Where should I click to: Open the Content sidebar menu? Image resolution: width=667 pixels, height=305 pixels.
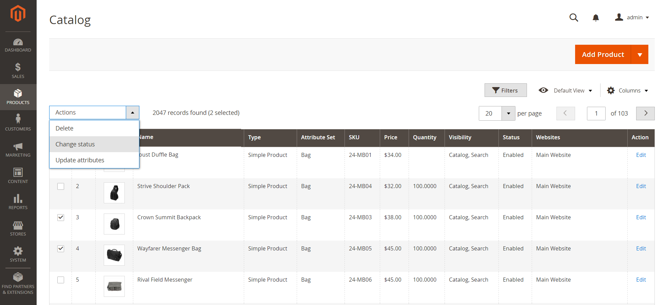coord(18,176)
